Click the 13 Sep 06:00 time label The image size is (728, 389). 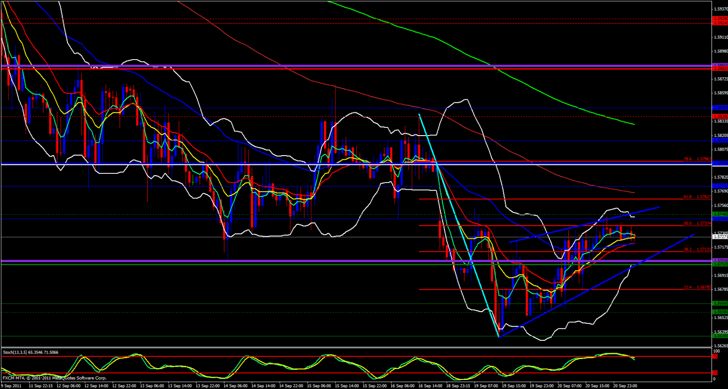point(152,386)
